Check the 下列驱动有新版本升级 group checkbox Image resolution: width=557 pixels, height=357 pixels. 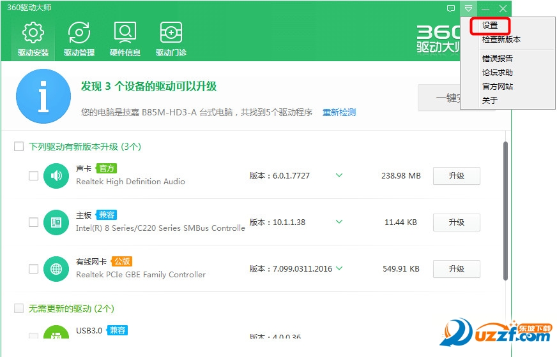(x=19, y=147)
